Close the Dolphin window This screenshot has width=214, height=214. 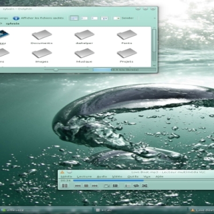(152, 9)
